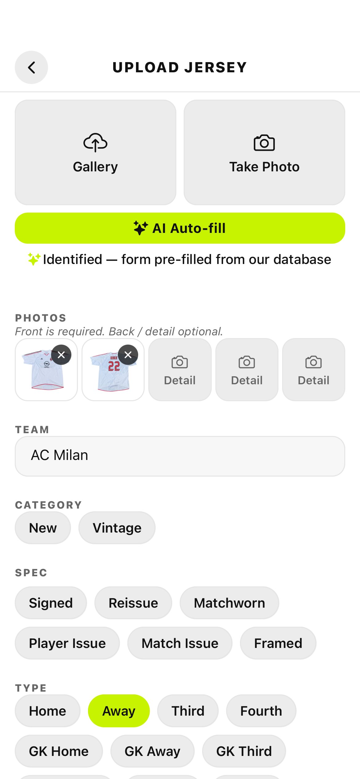Edit the AC Milan team field
This screenshot has width=360, height=779.
pyautogui.click(x=180, y=456)
